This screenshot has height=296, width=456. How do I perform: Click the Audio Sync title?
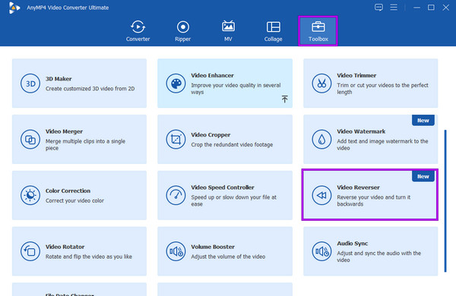point(353,244)
